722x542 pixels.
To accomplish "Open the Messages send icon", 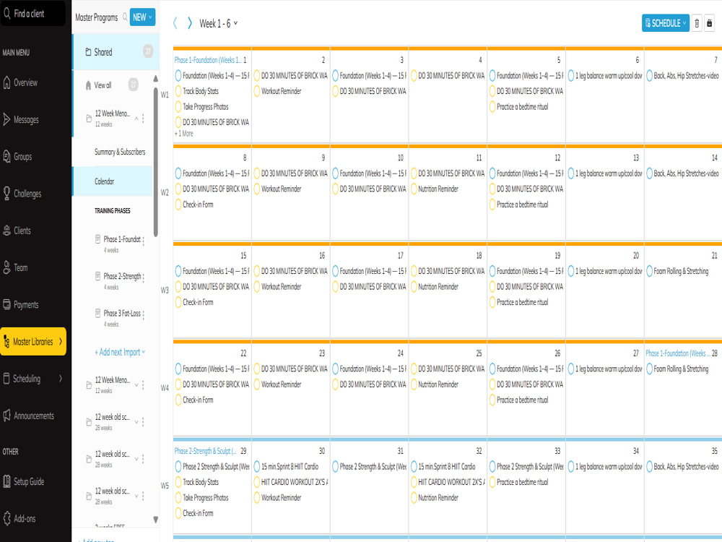I will pos(7,119).
